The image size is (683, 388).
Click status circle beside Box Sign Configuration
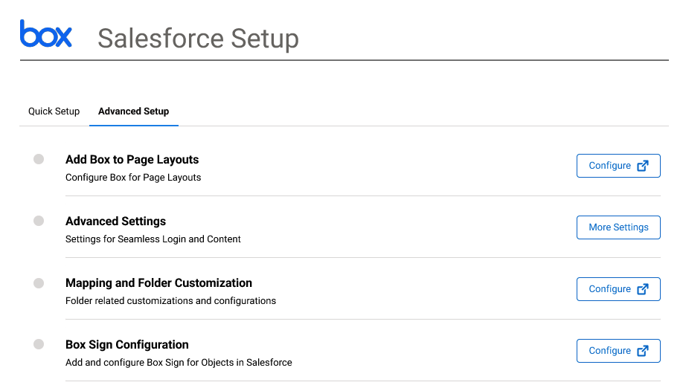point(39,344)
